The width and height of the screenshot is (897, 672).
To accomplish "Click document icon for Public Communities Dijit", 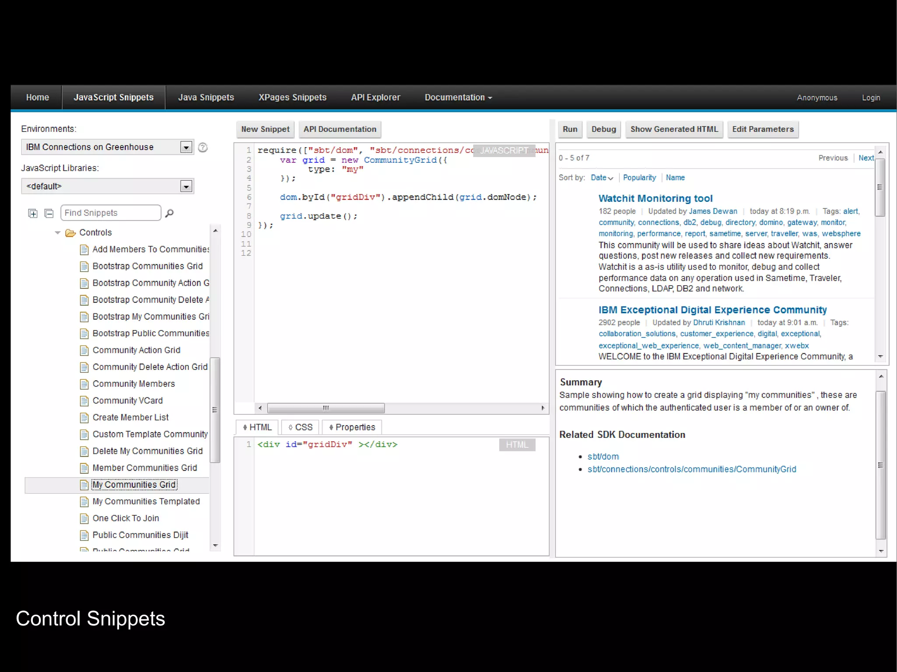I will [x=85, y=535].
